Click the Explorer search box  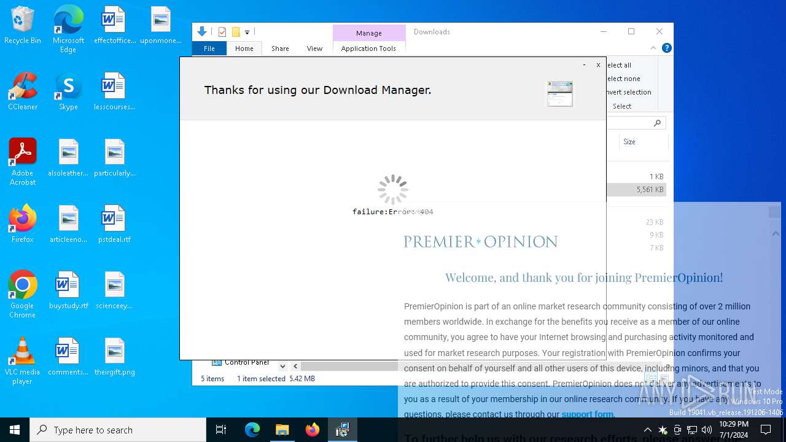(635, 123)
